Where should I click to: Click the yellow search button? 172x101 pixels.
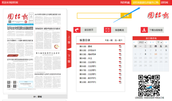coord(126,16)
